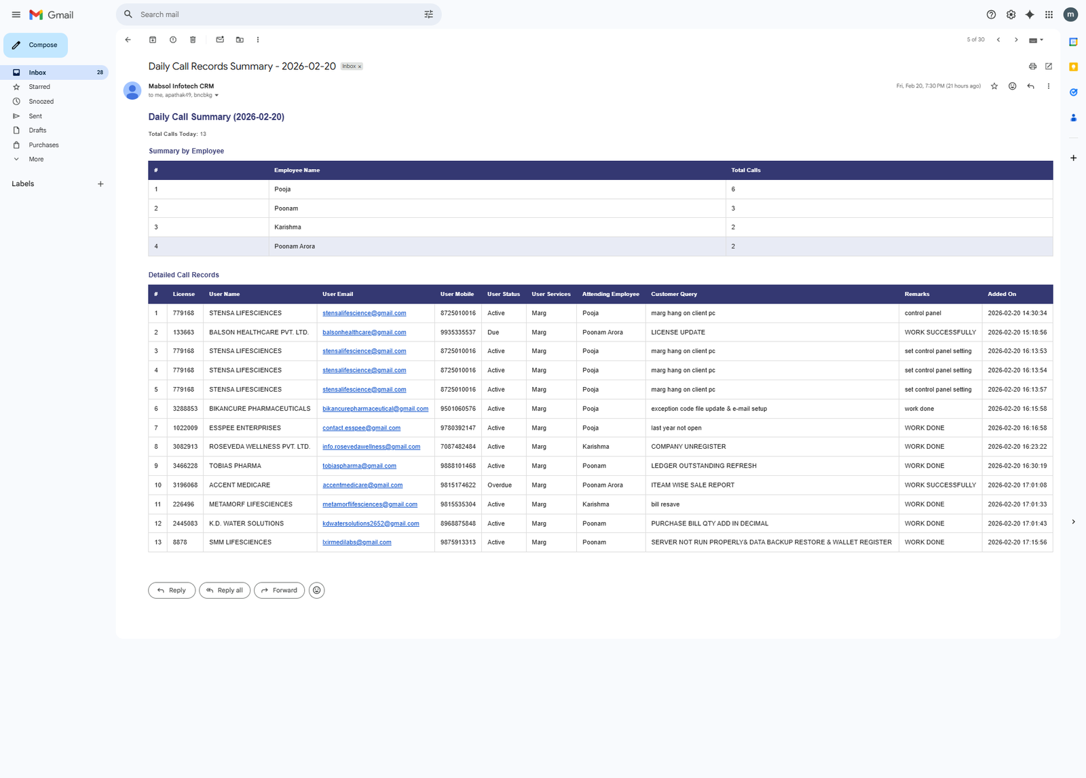
Task: Click into the Search mail field
Action: coord(271,14)
